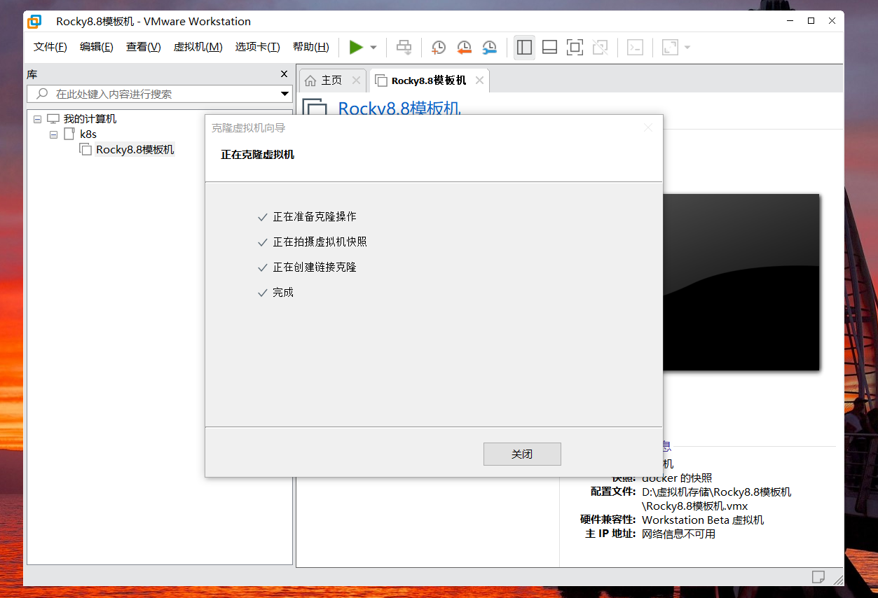The width and height of the screenshot is (878, 598).
Task: Open the 查看(V) menu
Action: pos(143,47)
